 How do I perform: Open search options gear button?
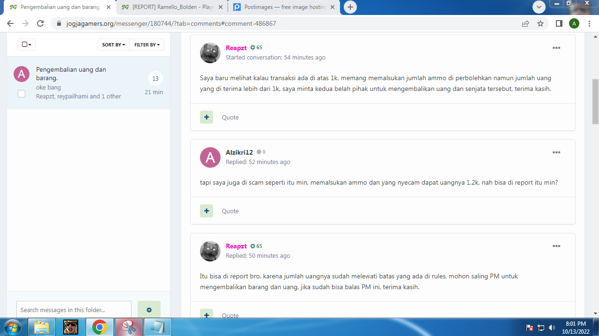[x=149, y=310]
